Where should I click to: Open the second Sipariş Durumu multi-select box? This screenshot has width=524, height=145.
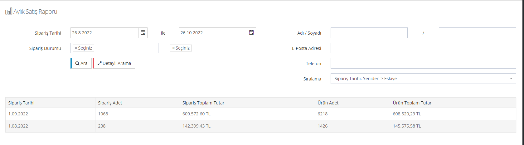212,48
